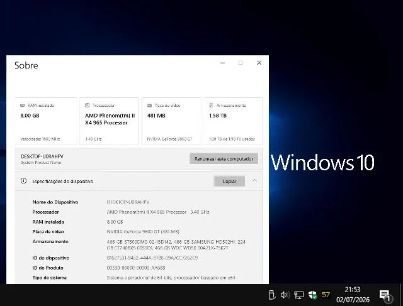Minimize the Sobre window

tap(222, 63)
